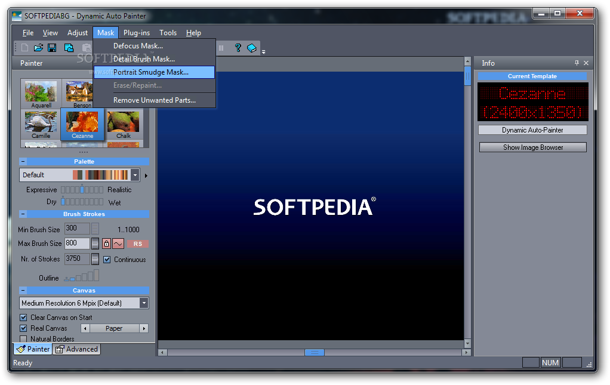Viewport: 610px width, 385px height.
Task: Select the Aquarell template thumbnail
Action: coord(41,94)
